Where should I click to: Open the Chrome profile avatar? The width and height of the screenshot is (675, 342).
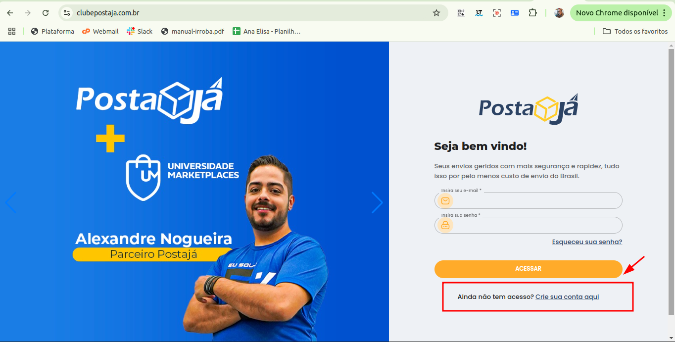[x=559, y=13]
